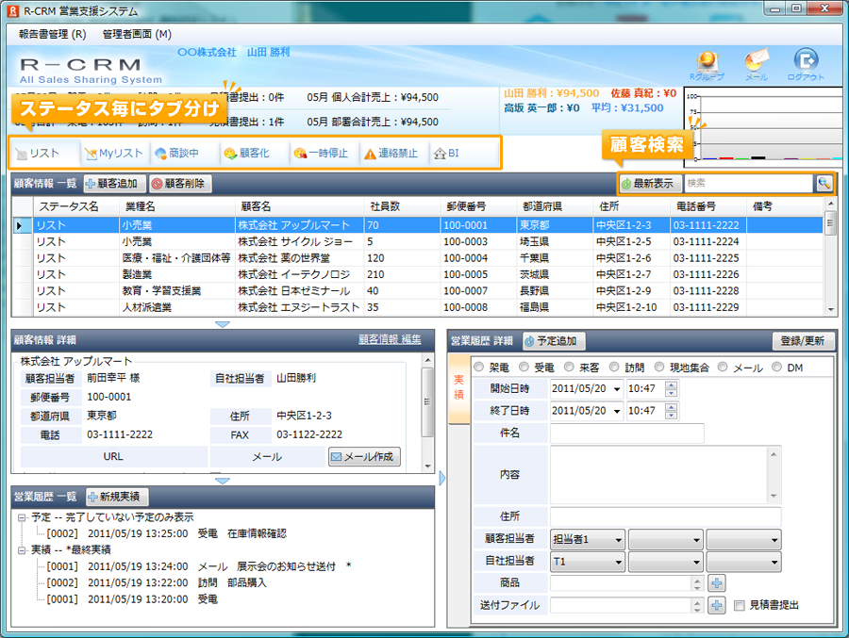Click the ログアウト icon
The height and width of the screenshot is (638, 849).
pyautogui.click(x=806, y=65)
